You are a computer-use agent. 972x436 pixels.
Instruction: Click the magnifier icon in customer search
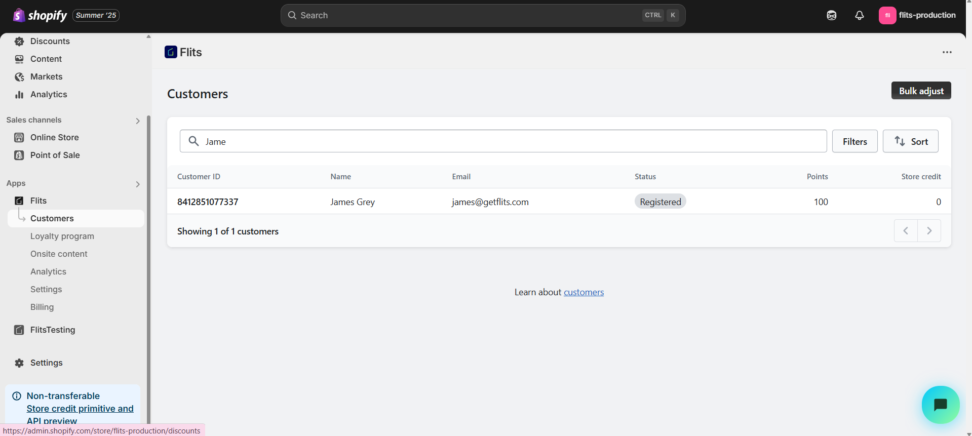click(x=193, y=141)
